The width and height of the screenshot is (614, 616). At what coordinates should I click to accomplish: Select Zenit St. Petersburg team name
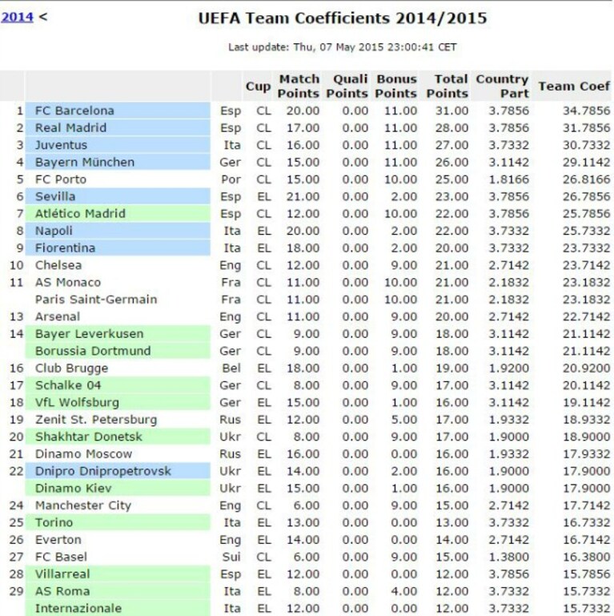pos(96,420)
